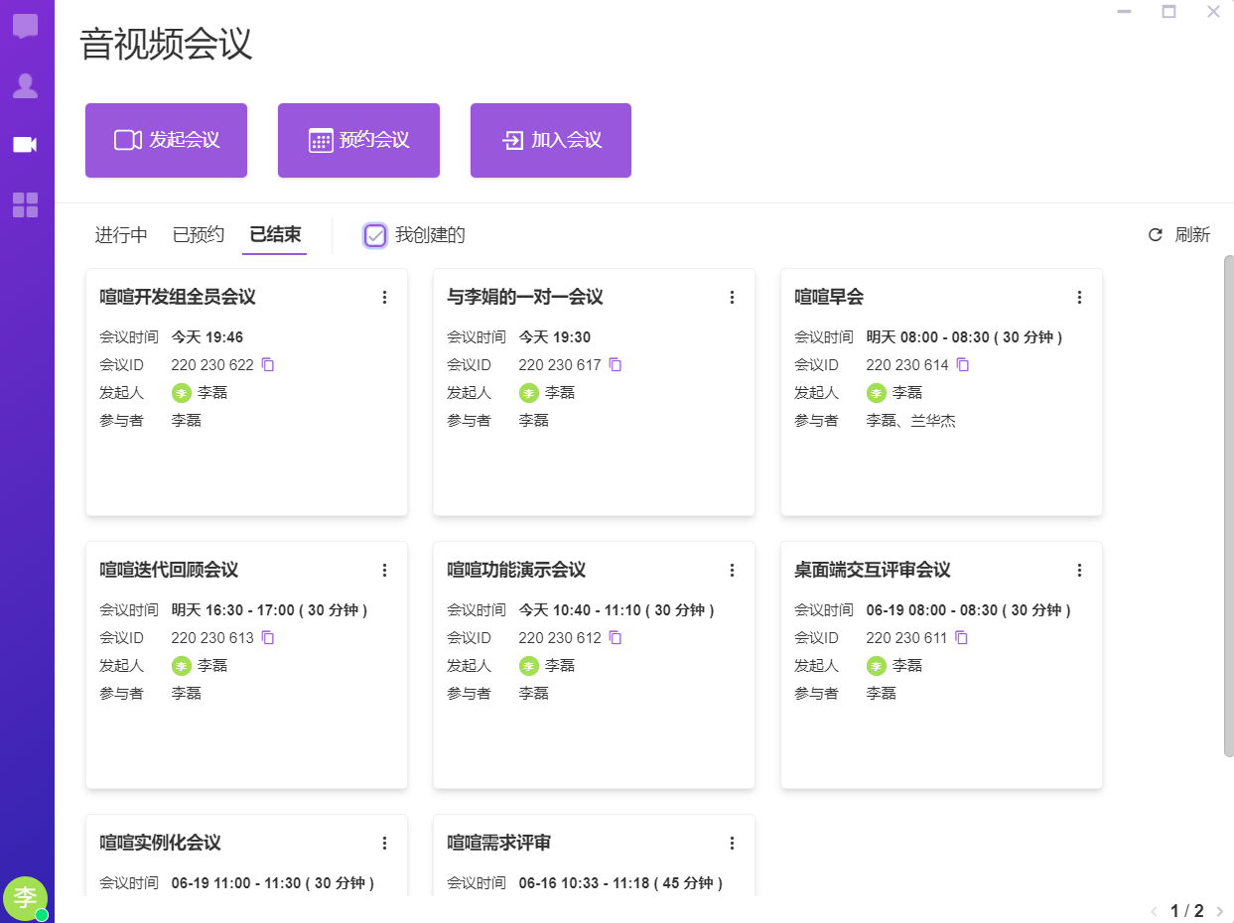Click the 刷新 refresh button
Screen dimensions: 1234x923
point(1179,235)
